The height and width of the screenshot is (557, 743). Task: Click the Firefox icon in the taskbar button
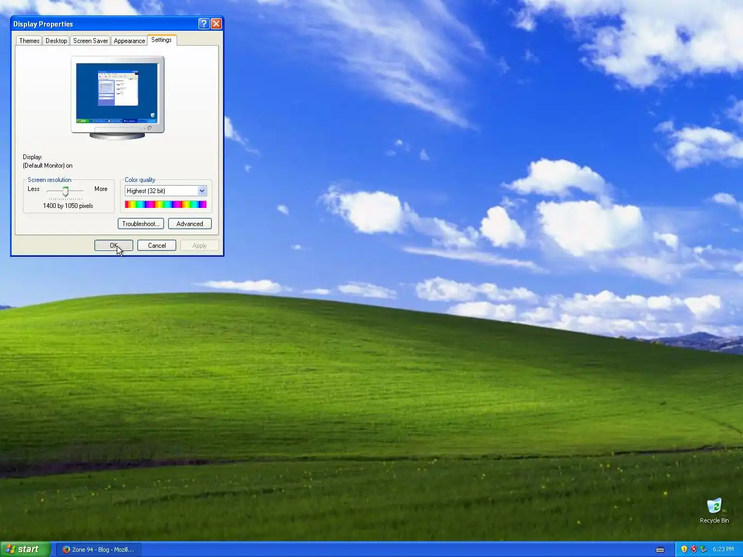click(x=66, y=550)
